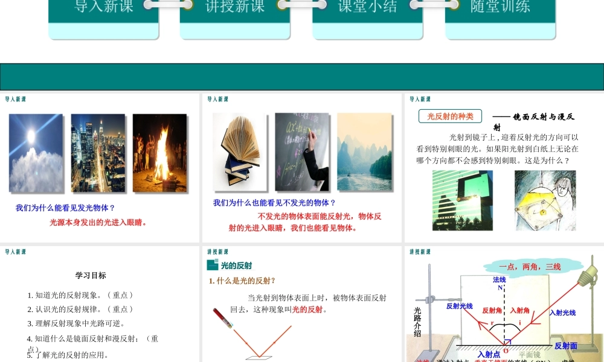Click the burning bonfire picture

point(160,153)
